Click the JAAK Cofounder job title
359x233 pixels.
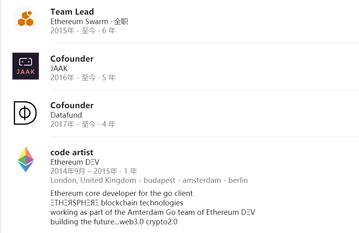[72, 59]
